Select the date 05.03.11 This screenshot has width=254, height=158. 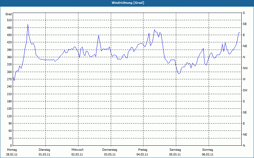click(175, 155)
